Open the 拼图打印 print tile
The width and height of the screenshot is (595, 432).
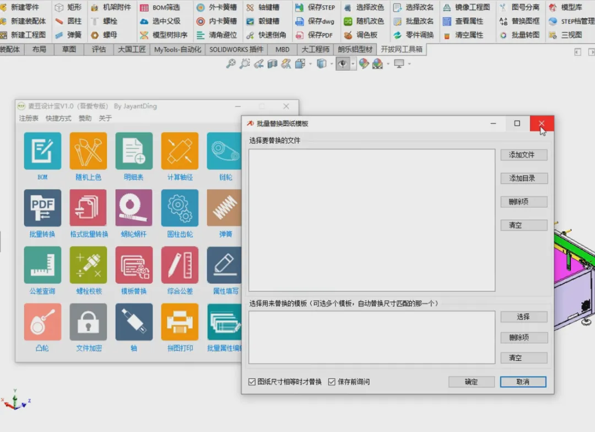click(x=180, y=322)
